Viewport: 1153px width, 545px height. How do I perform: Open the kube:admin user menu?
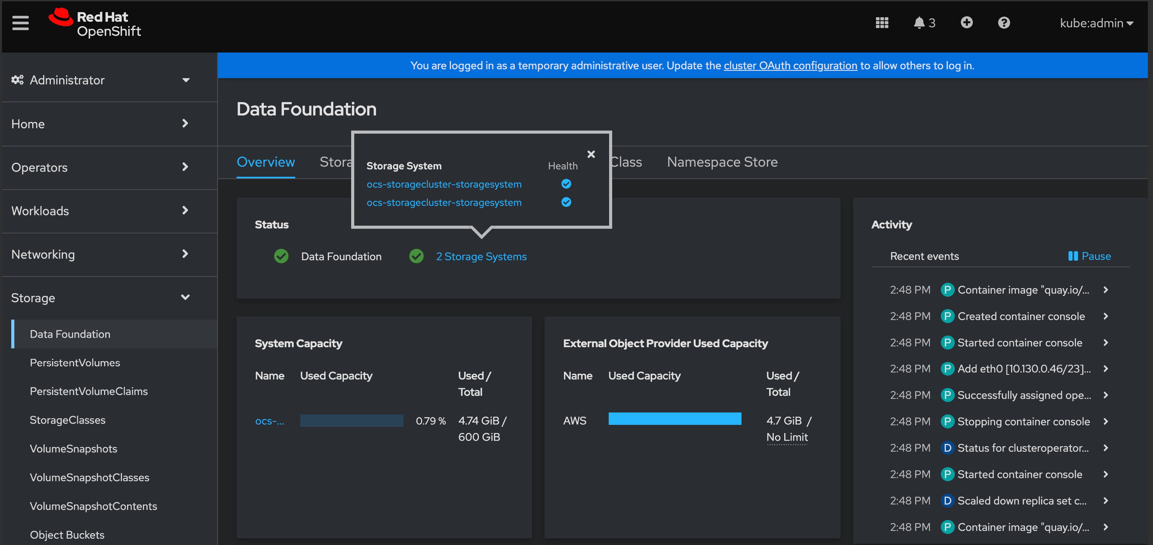coord(1096,23)
